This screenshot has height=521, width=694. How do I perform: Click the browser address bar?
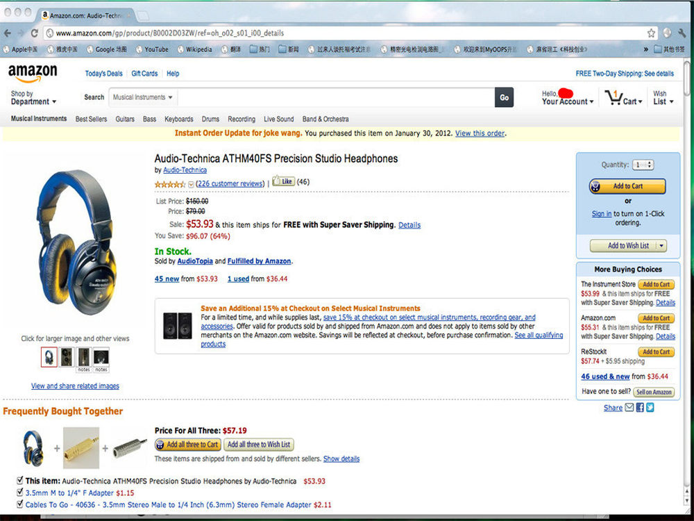point(345,33)
